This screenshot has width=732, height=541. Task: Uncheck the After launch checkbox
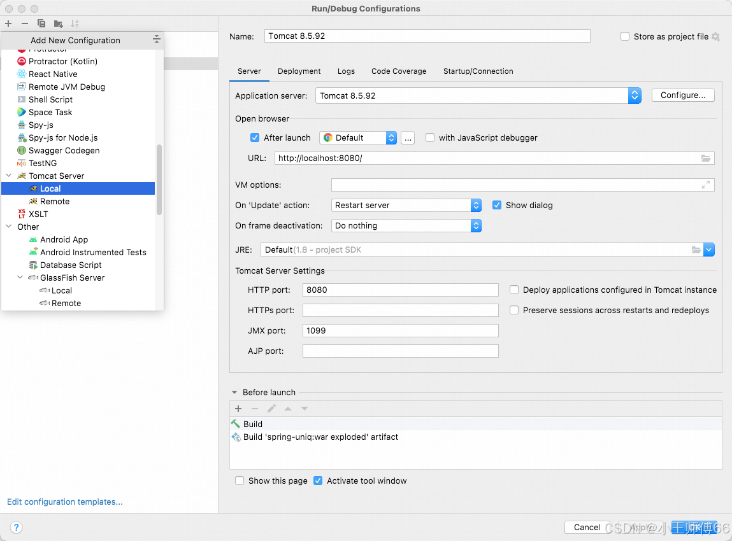[254, 137]
